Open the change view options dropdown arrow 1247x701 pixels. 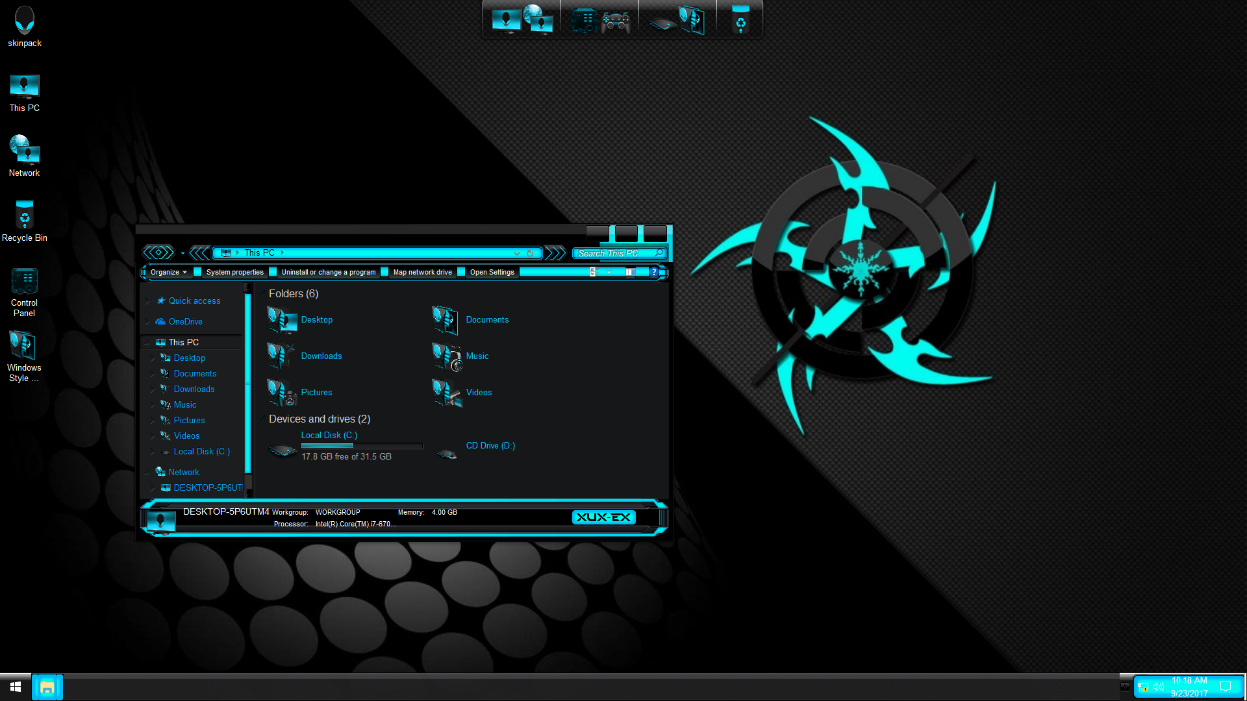[x=609, y=273]
